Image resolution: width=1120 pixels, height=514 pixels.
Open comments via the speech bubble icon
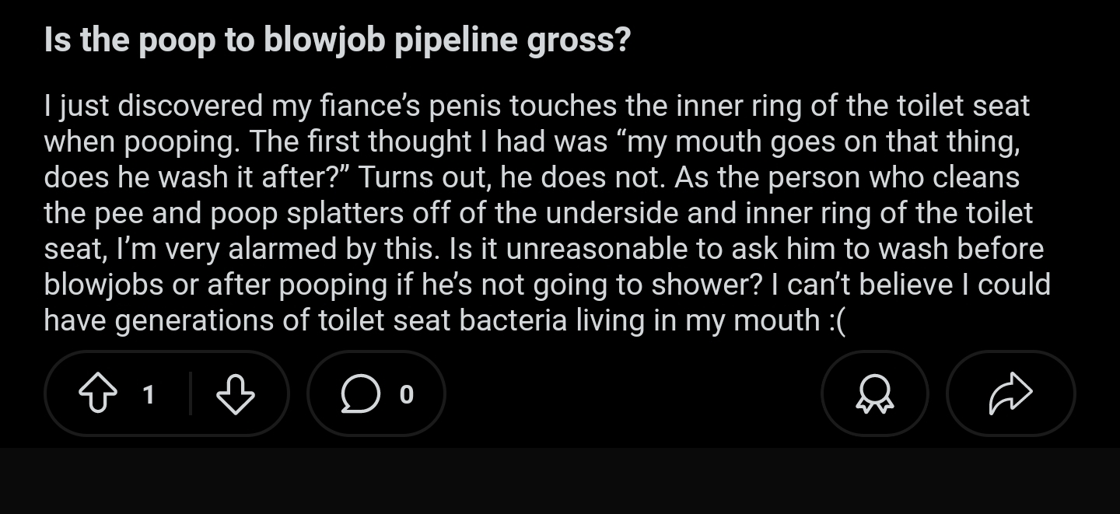coord(359,394)
